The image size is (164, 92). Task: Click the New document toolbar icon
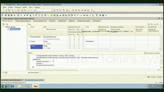click(3, 10)
